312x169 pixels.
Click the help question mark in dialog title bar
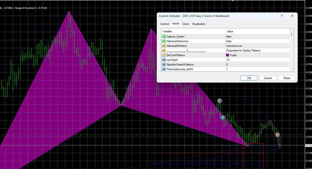click(x=281, y=16)
